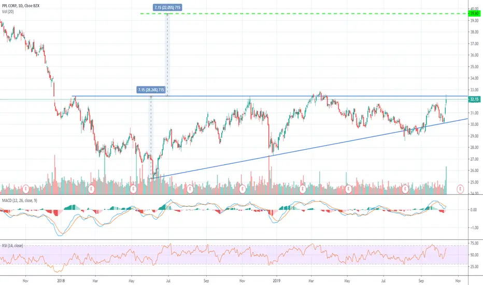The width and height of the screenshot is (483, 285).
Task: Click the -1.00 MACD axis label
Action: [x=473, y=227]
